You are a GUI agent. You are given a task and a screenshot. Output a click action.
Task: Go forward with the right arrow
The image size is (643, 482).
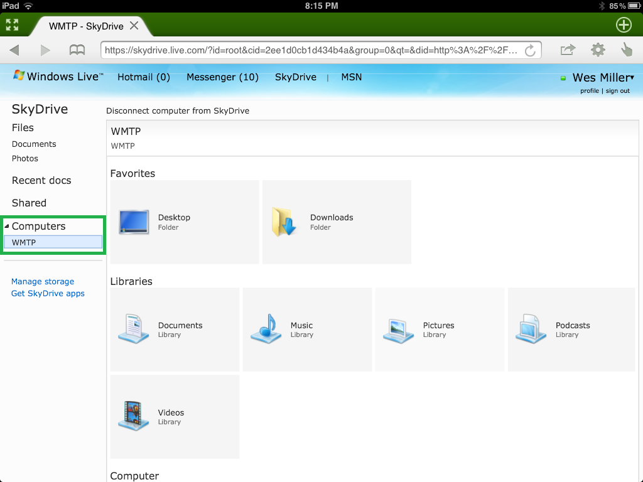click(45, 50)
